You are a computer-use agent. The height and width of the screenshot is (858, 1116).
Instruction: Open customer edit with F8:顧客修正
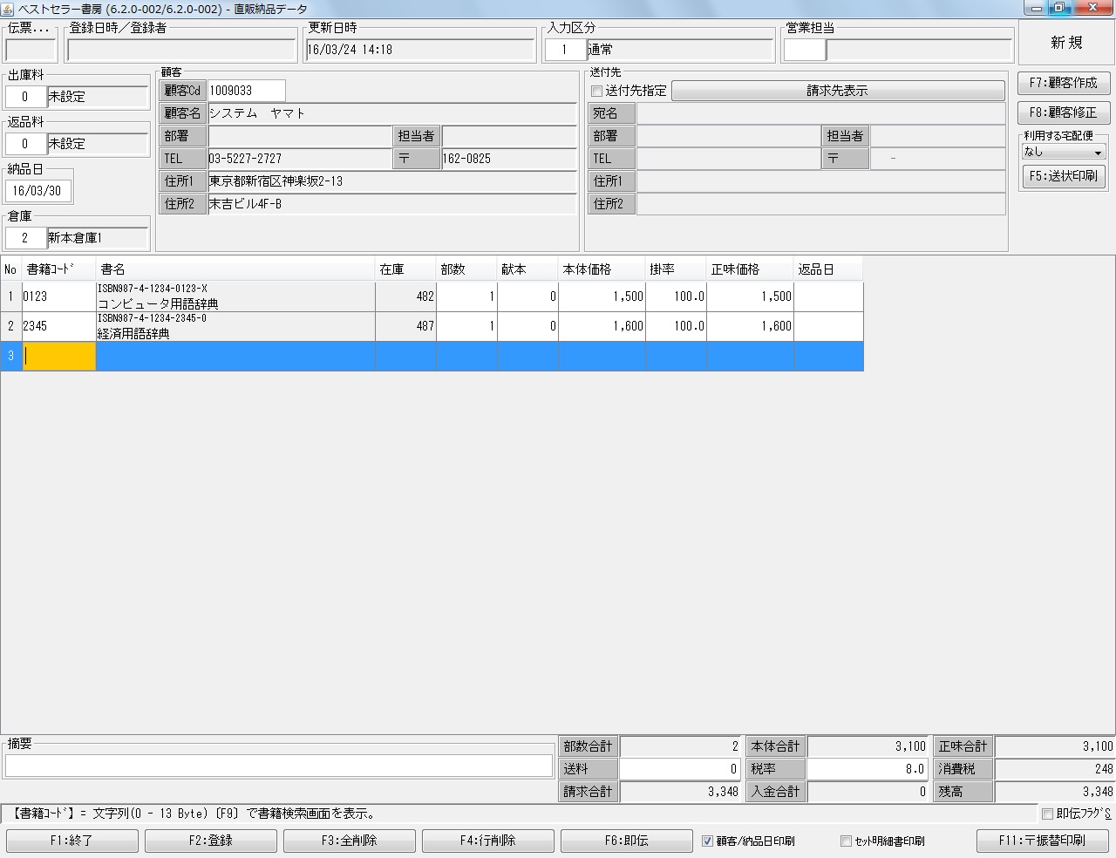pyautogui.click(x=1063, y=112)
